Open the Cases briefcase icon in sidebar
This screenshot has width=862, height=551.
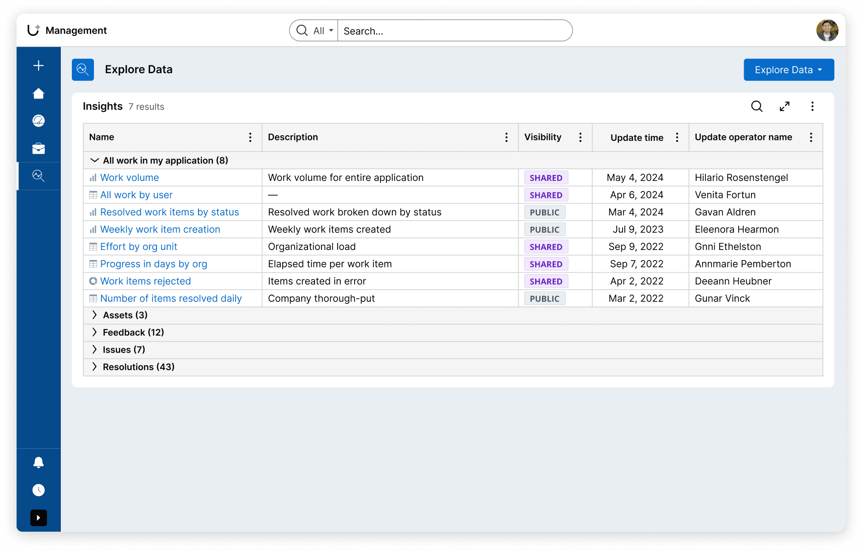pos(39,148)
